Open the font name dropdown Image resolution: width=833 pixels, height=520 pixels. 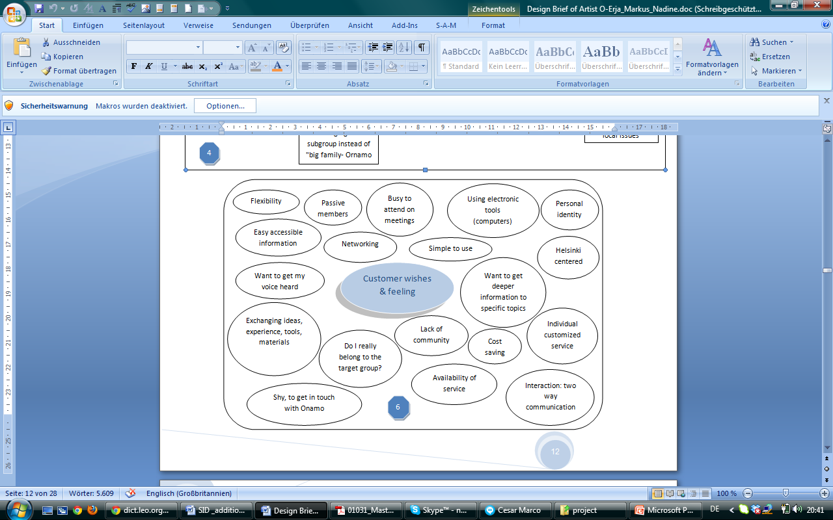coord(198,47)
